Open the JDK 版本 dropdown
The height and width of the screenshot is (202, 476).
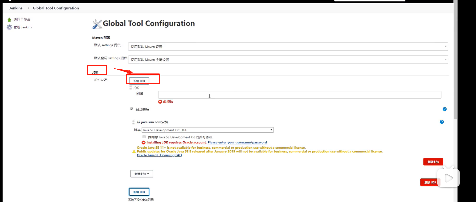(x=208, y=130)
